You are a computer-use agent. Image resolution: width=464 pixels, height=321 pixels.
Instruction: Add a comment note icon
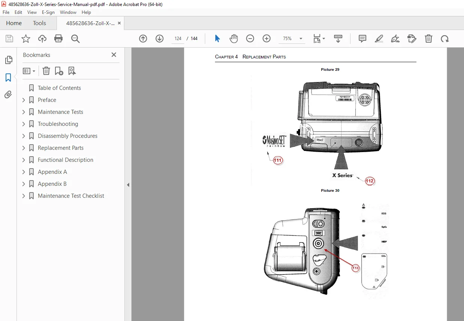point(363,39)
